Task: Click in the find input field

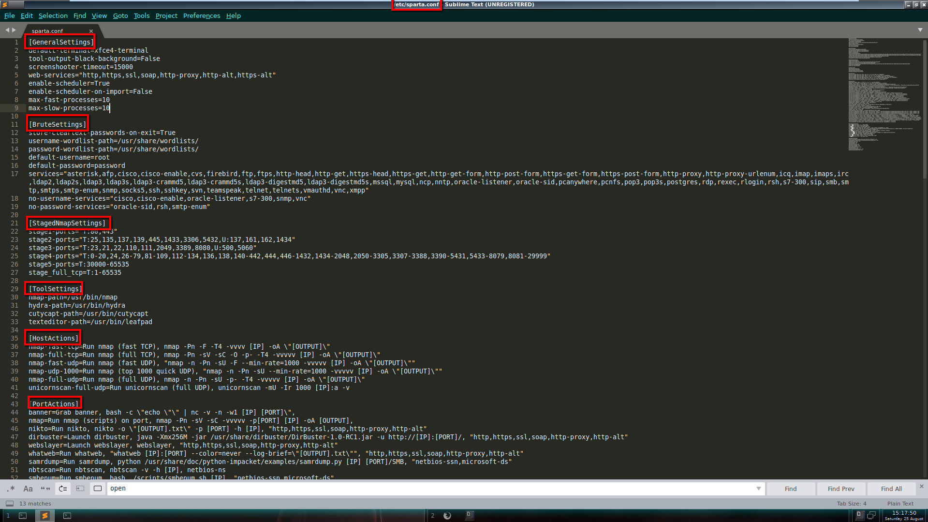Action: (430, 489)
